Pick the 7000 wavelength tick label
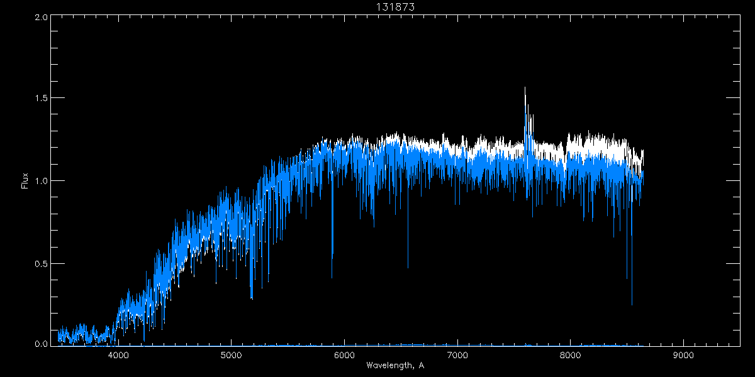The height and width of the screenshot is (377, 755). coord(457,356)
